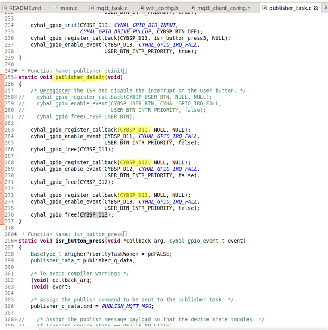This screenshot has width=328, height=330.
Task: Click the C file icon on main.c tab
Action: (x=57, y=8)
